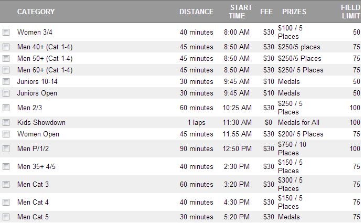Screen dimensions: 364x223
Task: Select the Women Open checkbox
Action: click(6, 134)
